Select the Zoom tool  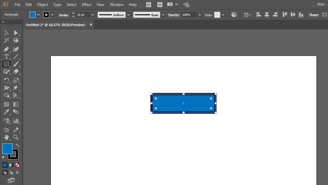(16, 137)
